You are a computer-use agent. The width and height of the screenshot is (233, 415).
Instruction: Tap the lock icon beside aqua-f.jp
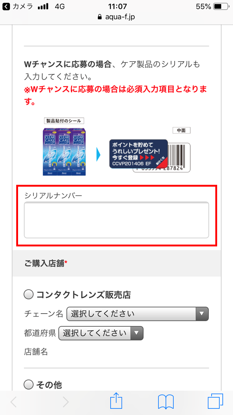[100, 17]
